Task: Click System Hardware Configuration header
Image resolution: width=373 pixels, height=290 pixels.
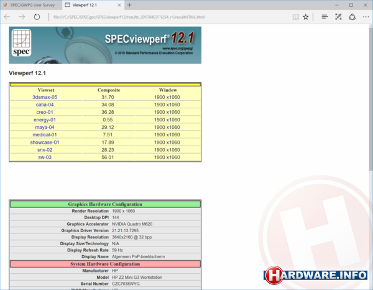Action: [x=105, y=264]
